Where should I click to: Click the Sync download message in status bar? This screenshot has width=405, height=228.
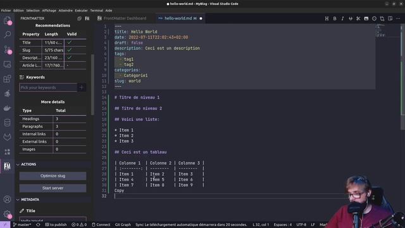[x=191, y=225]
